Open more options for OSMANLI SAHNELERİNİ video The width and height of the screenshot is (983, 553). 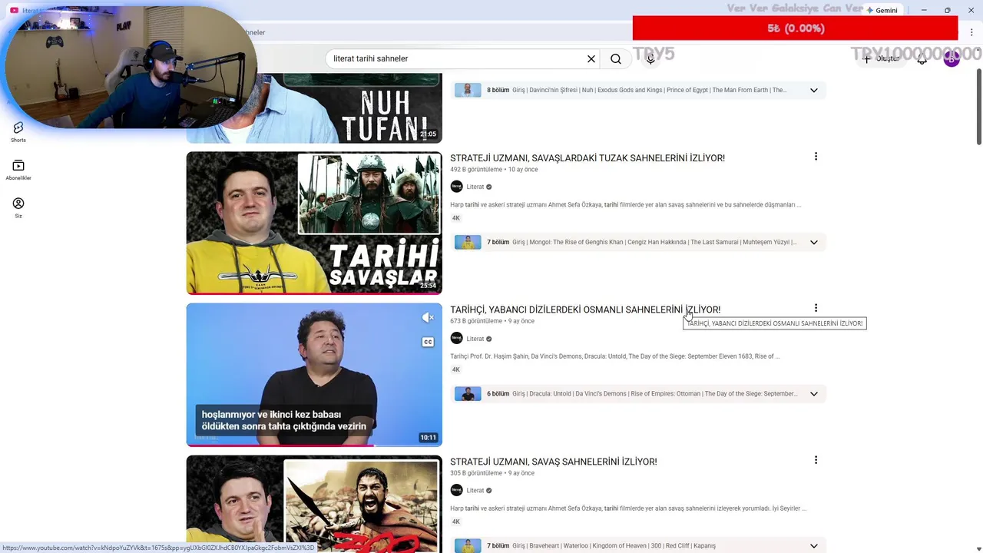(816, 308)
